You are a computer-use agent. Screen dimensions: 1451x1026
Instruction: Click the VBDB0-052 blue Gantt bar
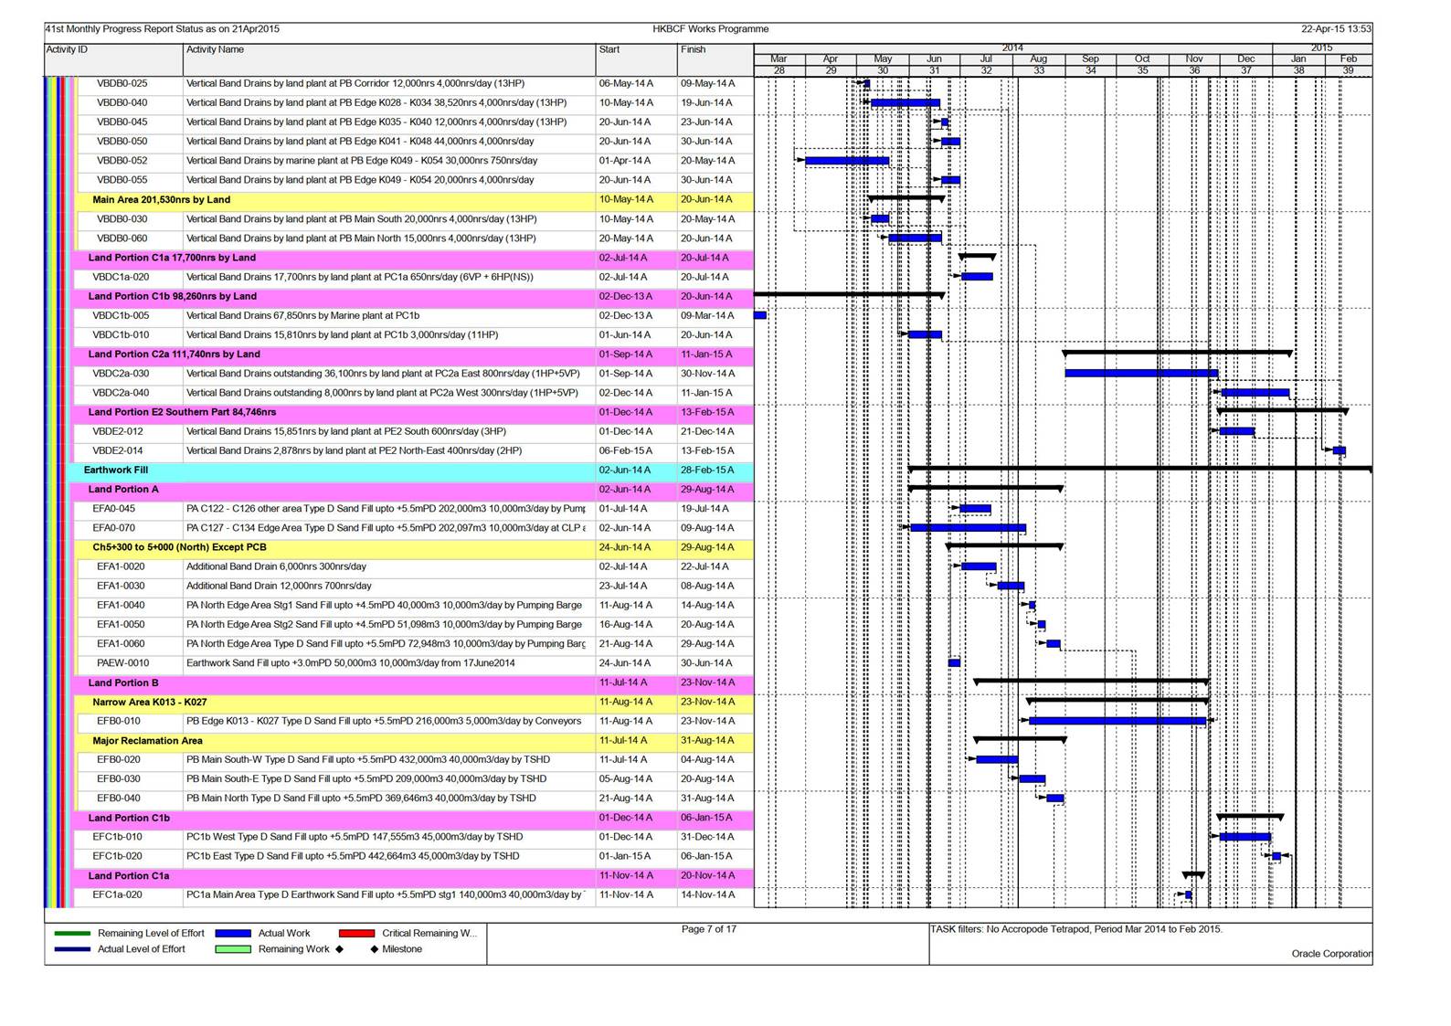coord(847,161)
